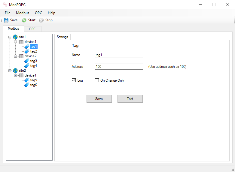The width and height of the screenshot is (235, 172).
Task: Click the green Start play icon
Action: pos(24,20)
